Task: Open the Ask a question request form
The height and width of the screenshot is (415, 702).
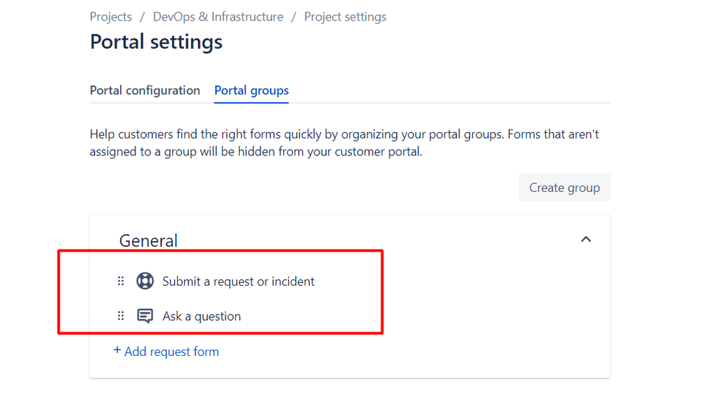Action: click(x=202, y=317)
